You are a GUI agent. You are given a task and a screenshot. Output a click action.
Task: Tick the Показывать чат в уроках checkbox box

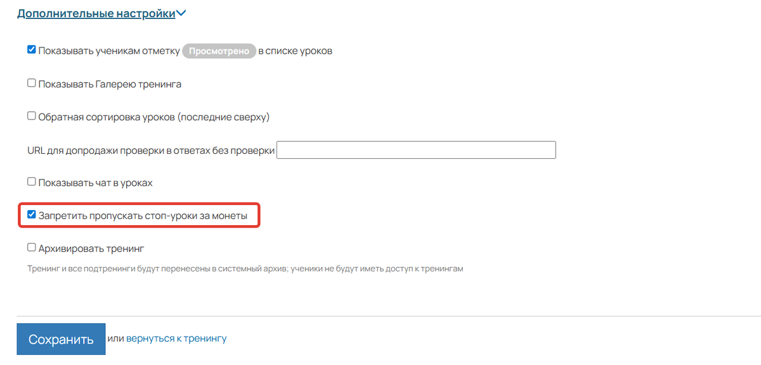click(32, 182)
